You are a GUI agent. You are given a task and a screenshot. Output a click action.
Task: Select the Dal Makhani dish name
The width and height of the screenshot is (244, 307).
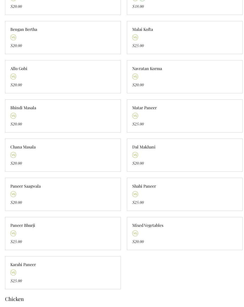pos(144,147)
